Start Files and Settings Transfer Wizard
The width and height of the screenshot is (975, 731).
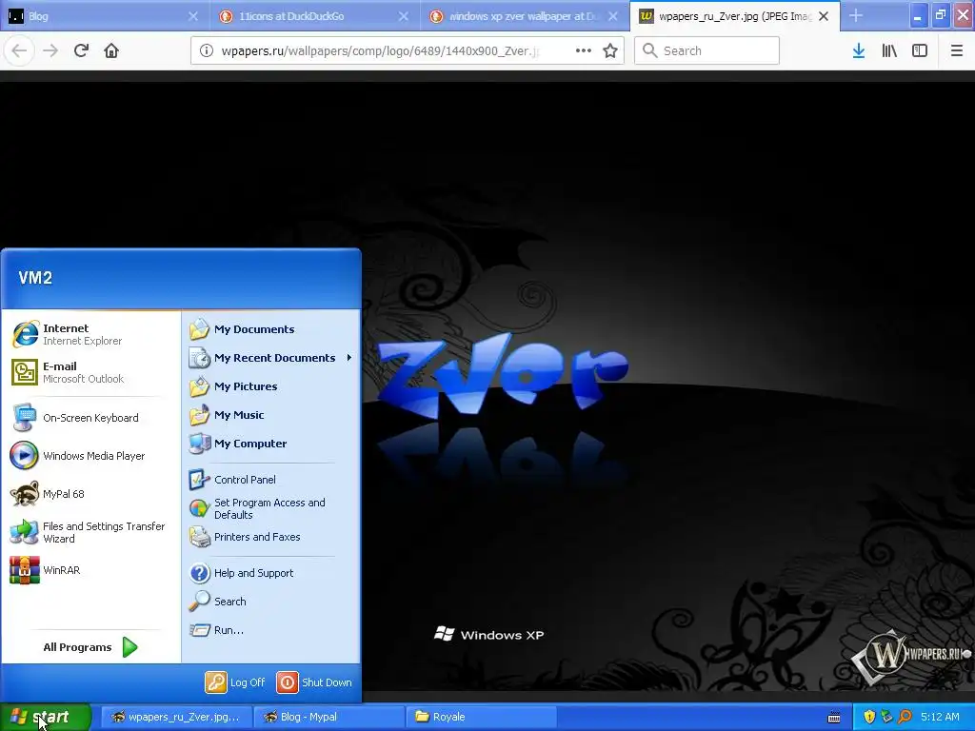90,532
